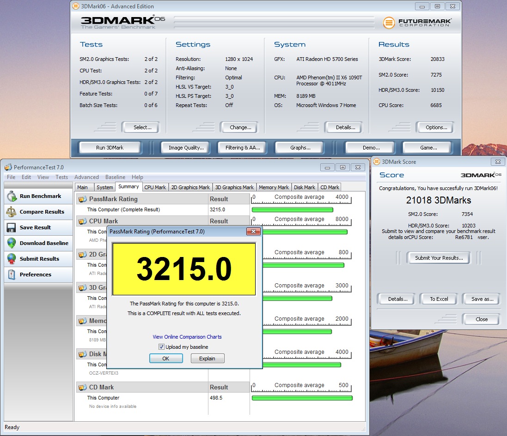Click the Save Result floppy disk icon
Image resolution: width=507 pixels, height=436 pixels.
tap(11, 227)
